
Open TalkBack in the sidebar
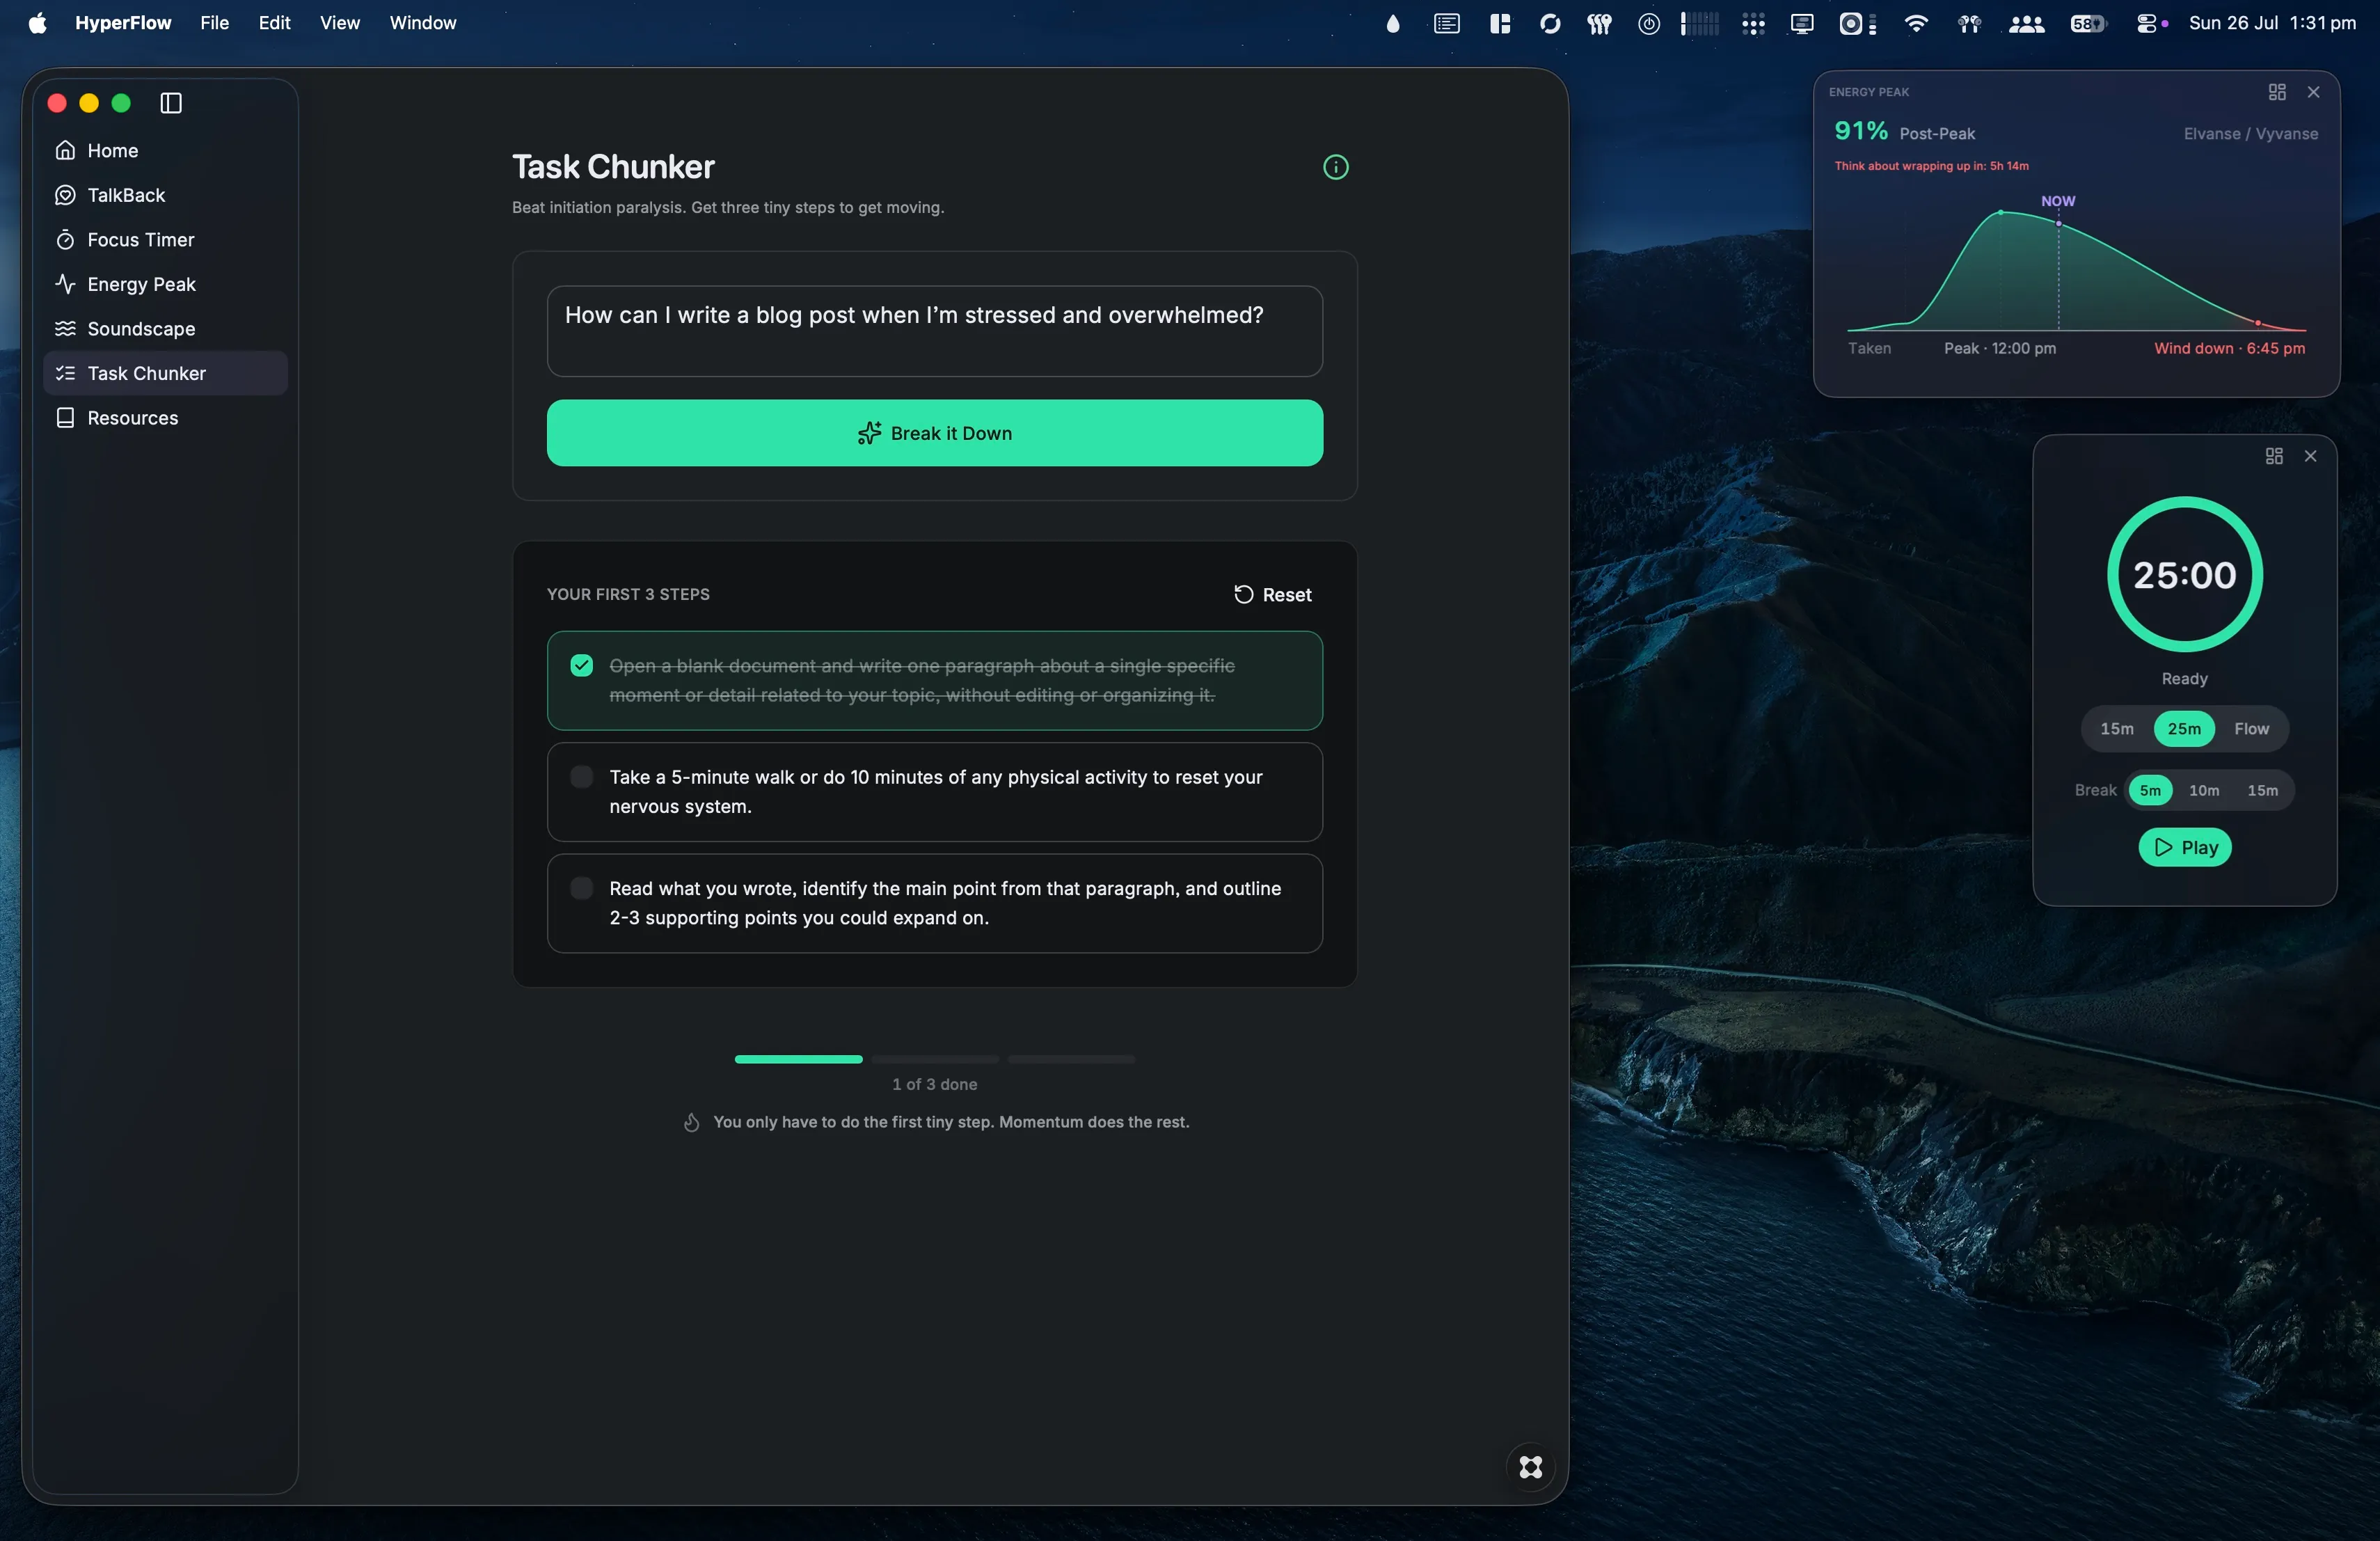tap(165, 195)
